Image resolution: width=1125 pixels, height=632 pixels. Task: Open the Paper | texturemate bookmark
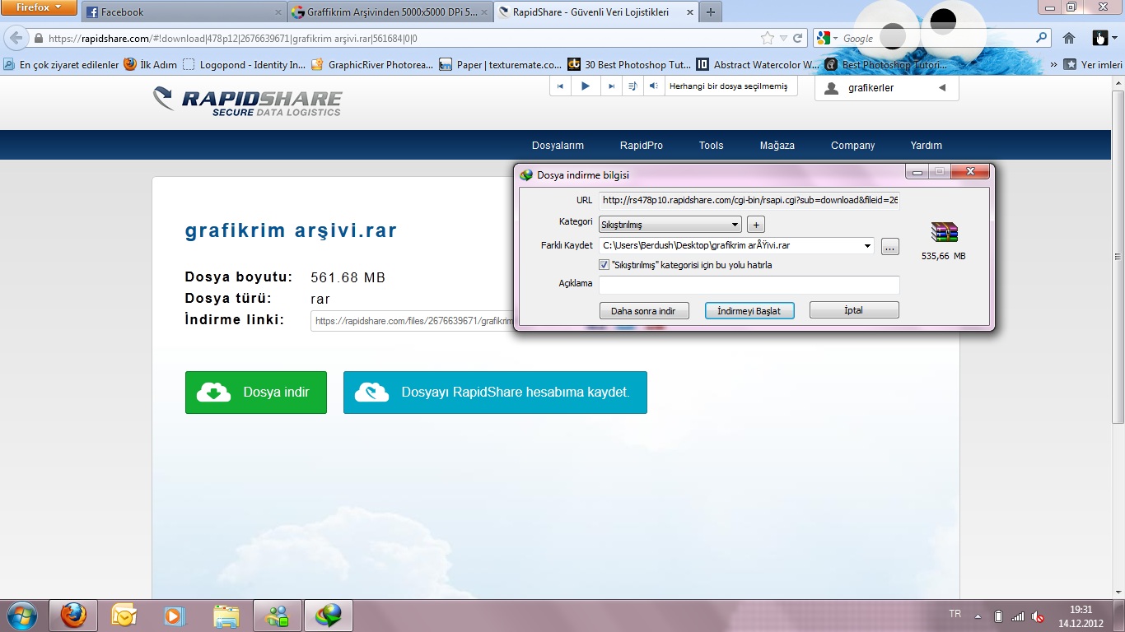click(x=501, y=64)
